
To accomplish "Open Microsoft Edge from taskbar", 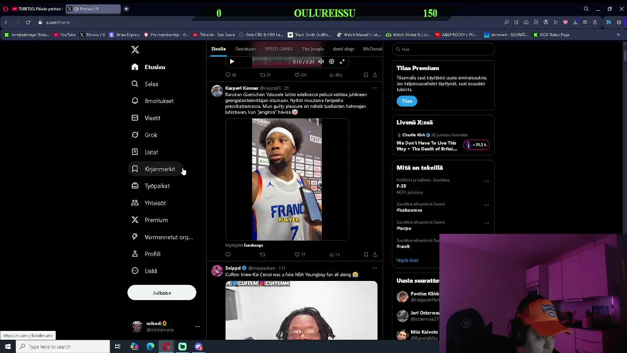I will pos(150,347).
